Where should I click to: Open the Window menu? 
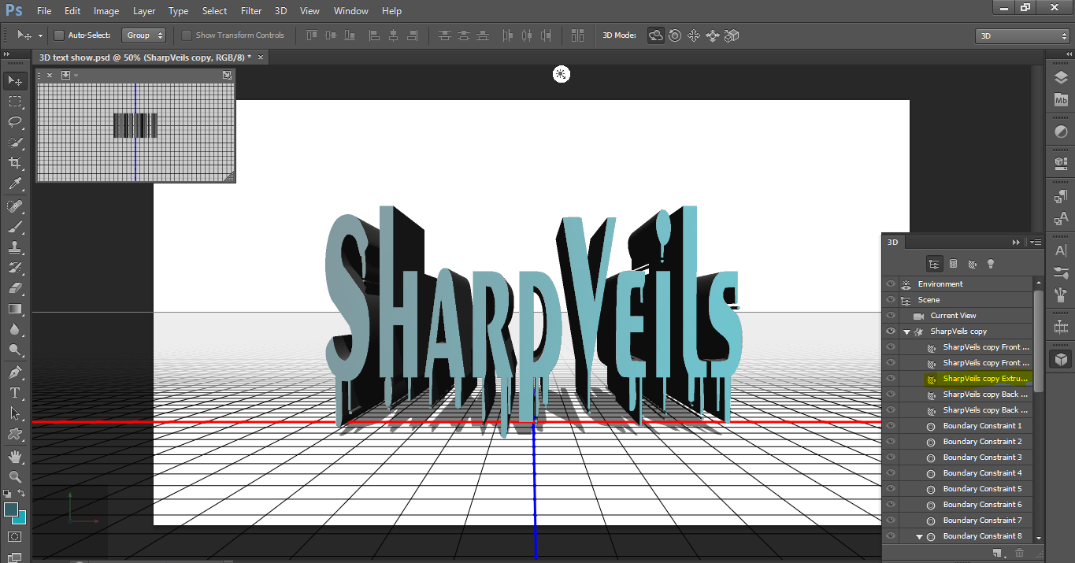click(x=350, y=11)
